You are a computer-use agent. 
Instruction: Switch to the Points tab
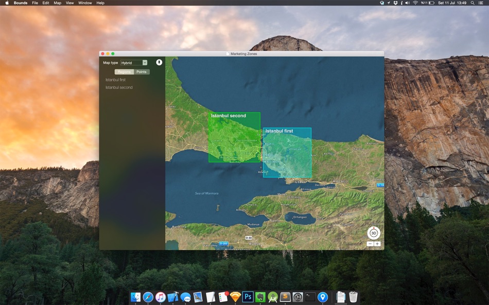142,72
